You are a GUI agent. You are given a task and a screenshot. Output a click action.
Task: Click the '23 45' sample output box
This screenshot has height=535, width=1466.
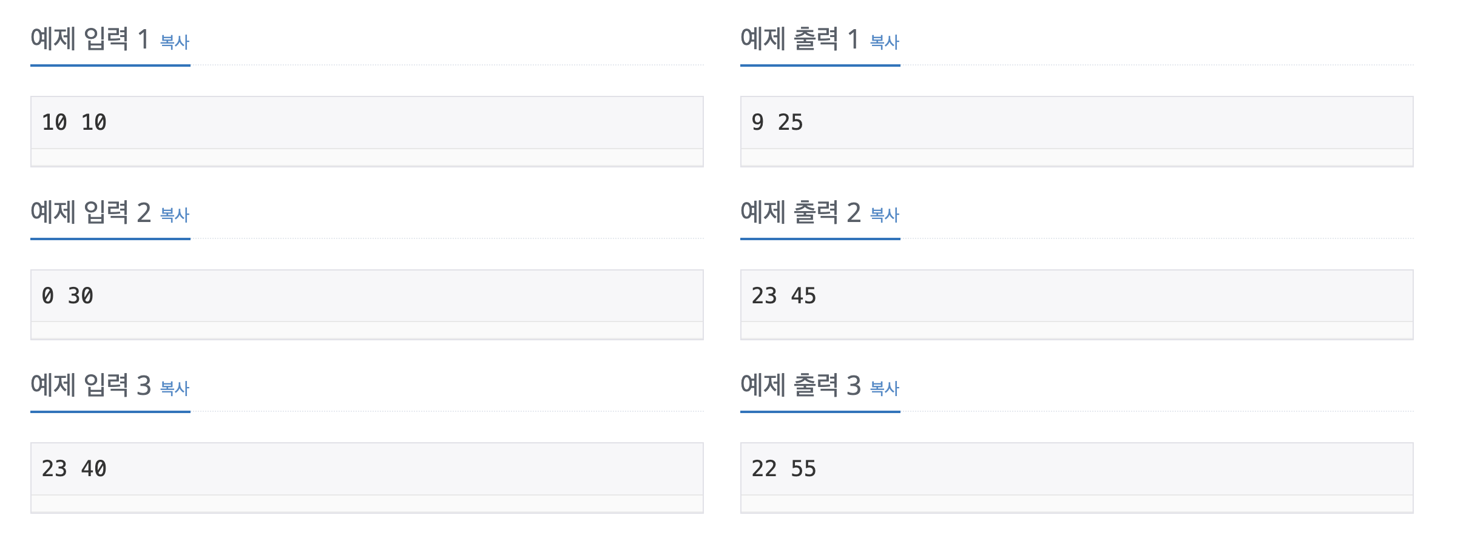(x=1077, y=305)
